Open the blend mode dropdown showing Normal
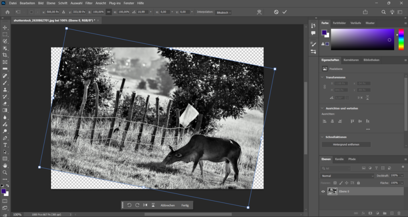This screenshot has width=408, height=217. [347, 176]
